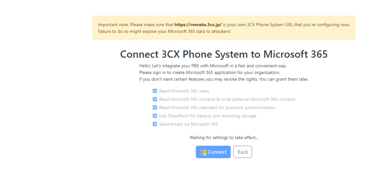
Task: Click the "calendars for presence synchronization" label
Action: point(239,108)
